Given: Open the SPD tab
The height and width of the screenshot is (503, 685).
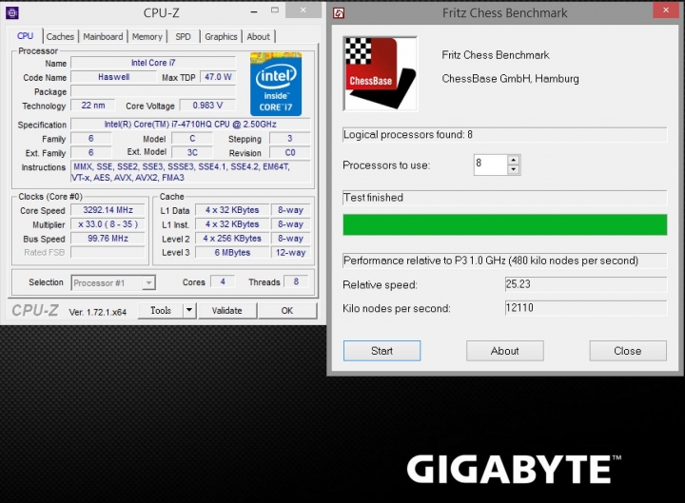Looking at the screenshot, I should point(183,37).
